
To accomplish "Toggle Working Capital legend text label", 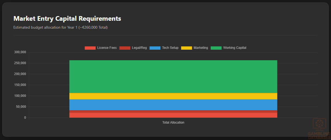I will point(234,48).
